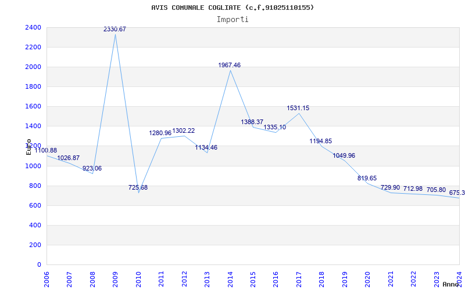Click the 1134.46 data label
The image size is (465, 290).
coord(206,148)
